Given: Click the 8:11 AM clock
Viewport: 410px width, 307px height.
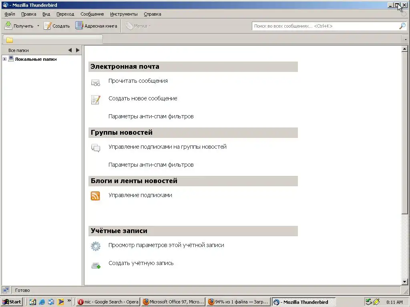Looking at the screenshot, I should 394,302.
